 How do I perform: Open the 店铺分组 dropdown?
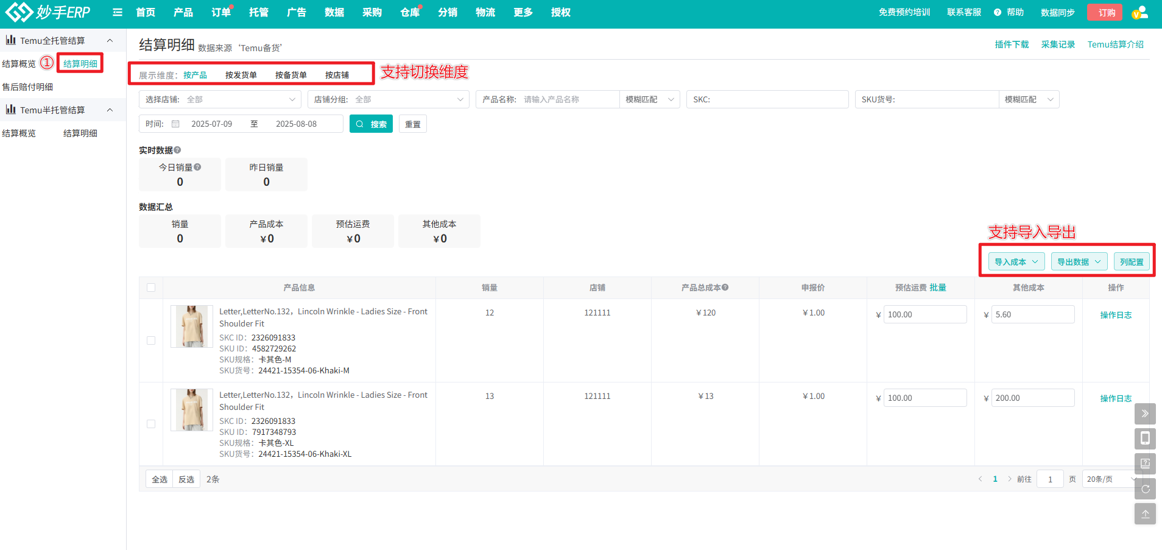coord(388,99)
